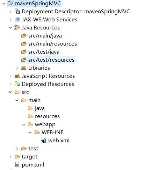Click the pom.xml Maven file icon

17,165
